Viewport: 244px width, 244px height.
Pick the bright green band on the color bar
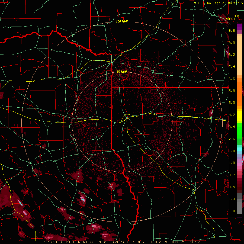[239, 131]
